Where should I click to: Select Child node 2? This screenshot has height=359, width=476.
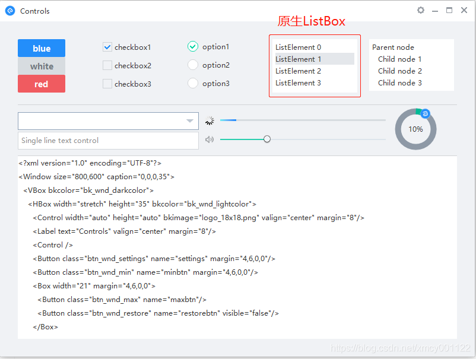tap(400, 71)
